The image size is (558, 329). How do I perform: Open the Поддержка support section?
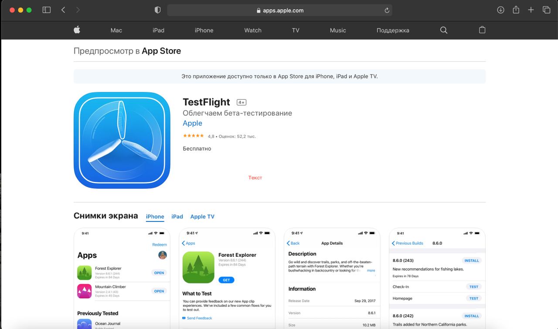point(393,30)
